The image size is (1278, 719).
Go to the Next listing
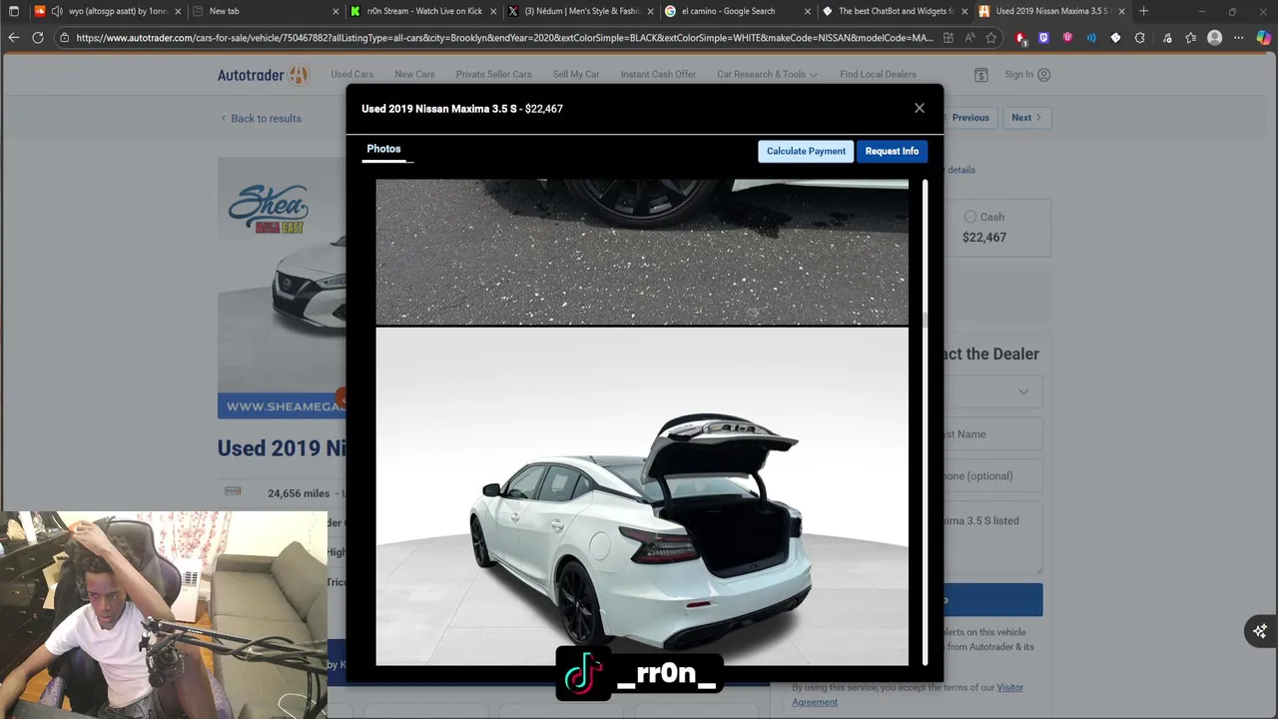click(1025, 118)
